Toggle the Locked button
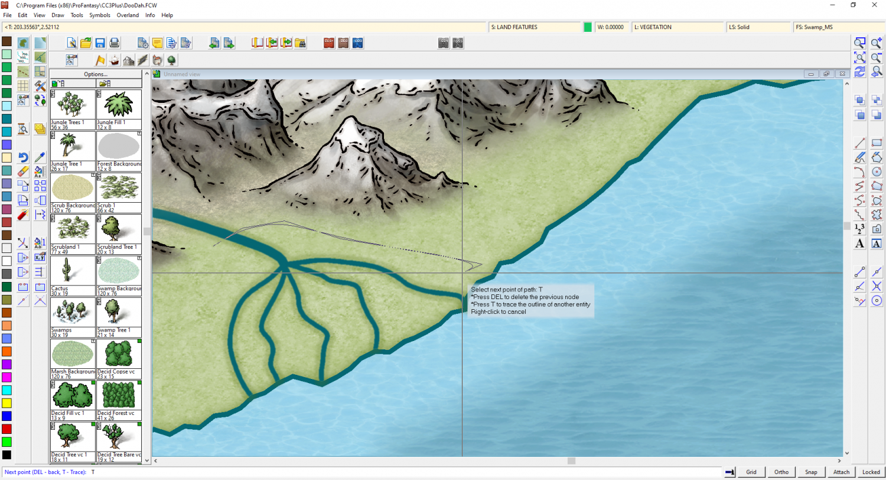This screenshot has height=480, width=886. coord(871,472)
